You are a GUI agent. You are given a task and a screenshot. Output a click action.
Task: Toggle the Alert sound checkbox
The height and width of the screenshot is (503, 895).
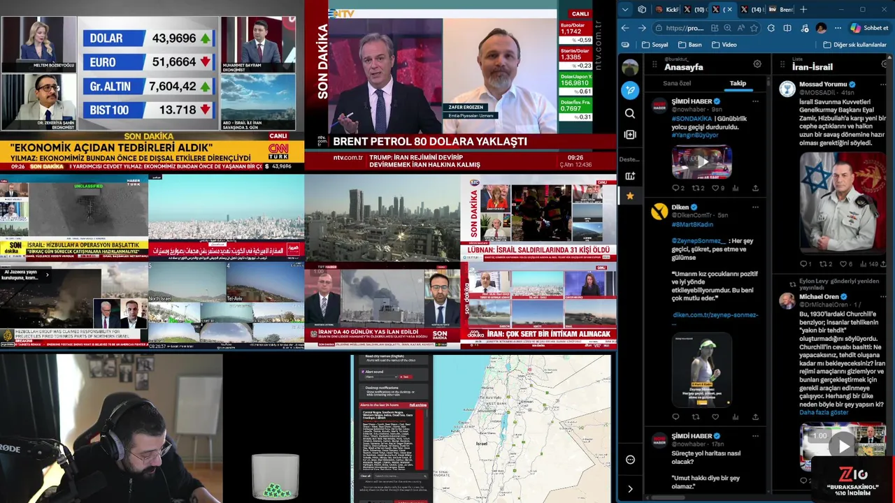coord(362,372)
